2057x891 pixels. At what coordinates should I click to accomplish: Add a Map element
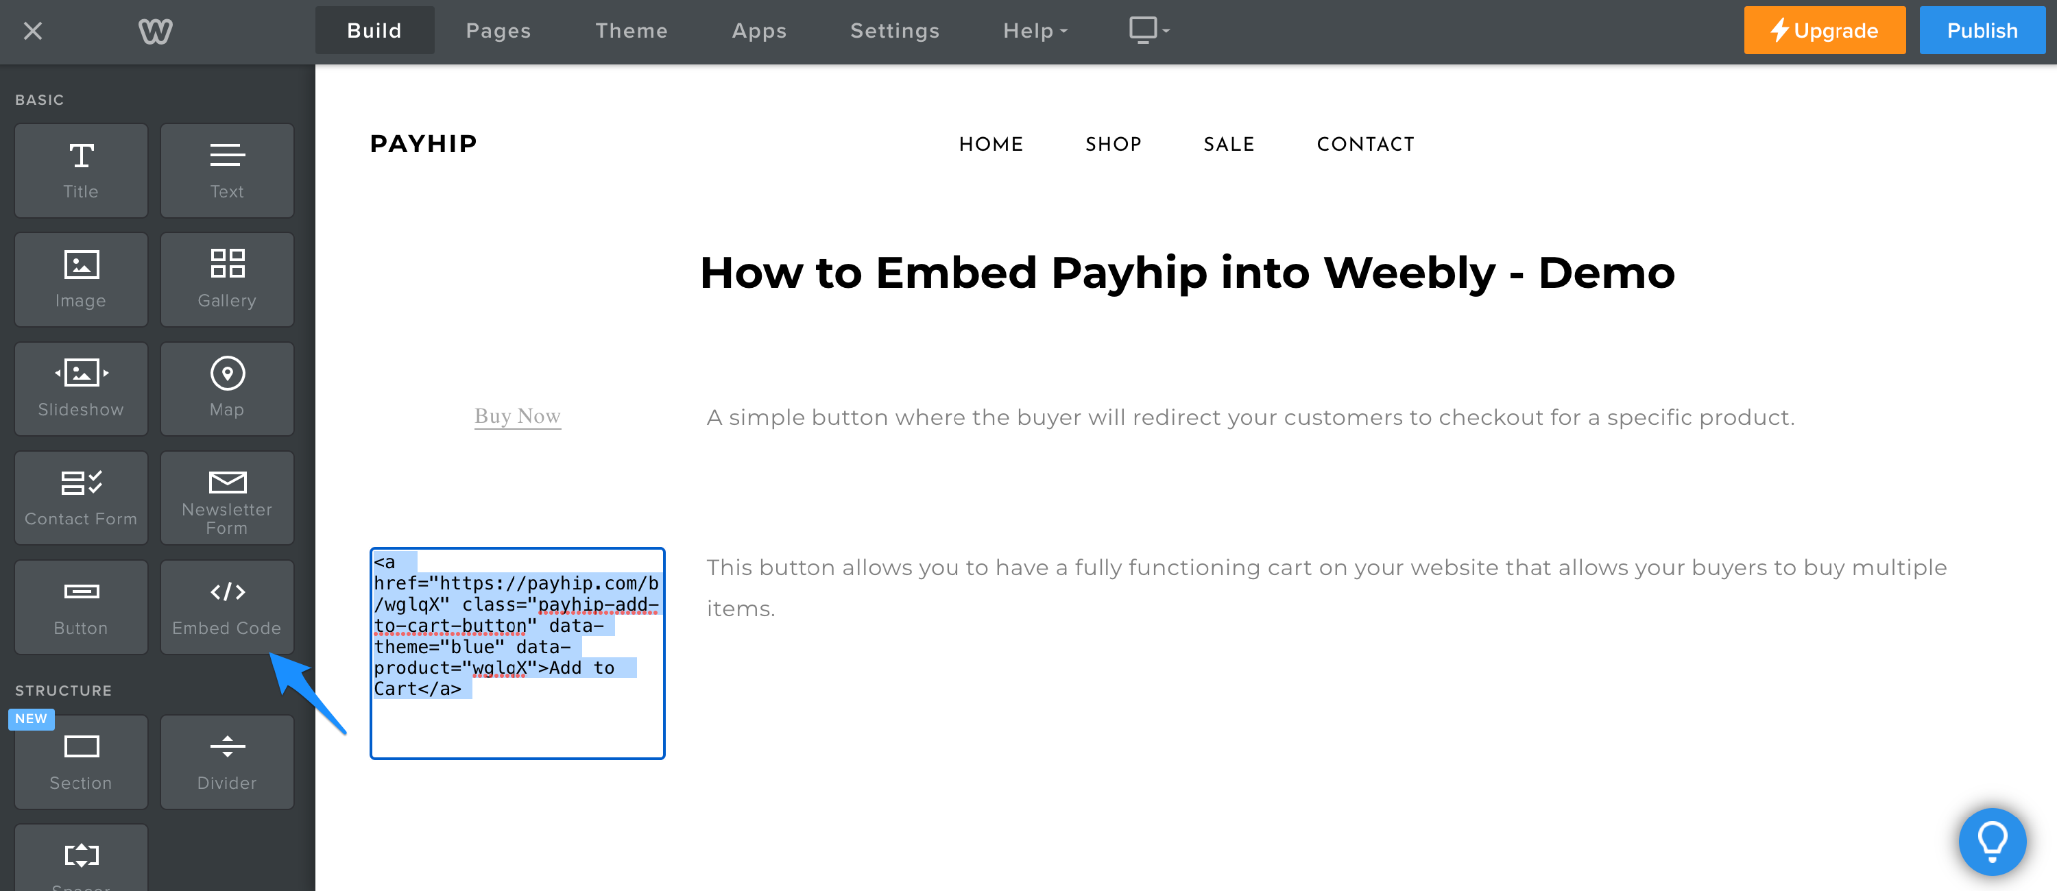pos(227,389)
